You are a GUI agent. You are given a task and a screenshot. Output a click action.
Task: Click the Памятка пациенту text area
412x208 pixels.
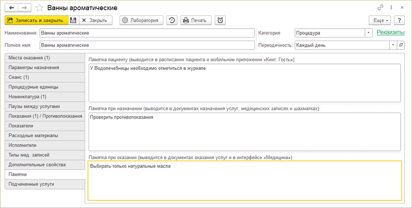pos(245,83)
